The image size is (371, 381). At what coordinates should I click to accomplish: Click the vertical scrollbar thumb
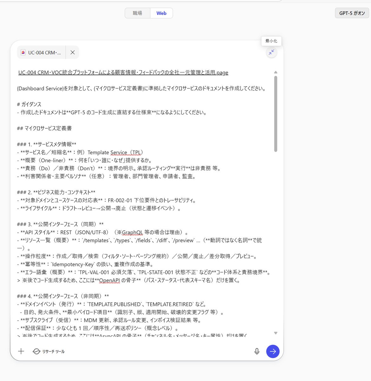pyautogui.click(x=275, y=114)
